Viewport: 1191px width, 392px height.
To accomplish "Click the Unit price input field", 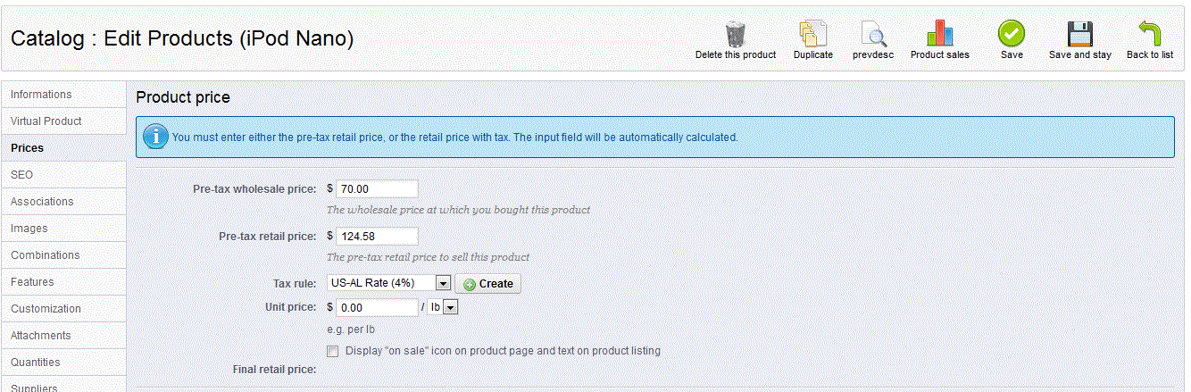I will pyautogui.click(x=377, y=307).
